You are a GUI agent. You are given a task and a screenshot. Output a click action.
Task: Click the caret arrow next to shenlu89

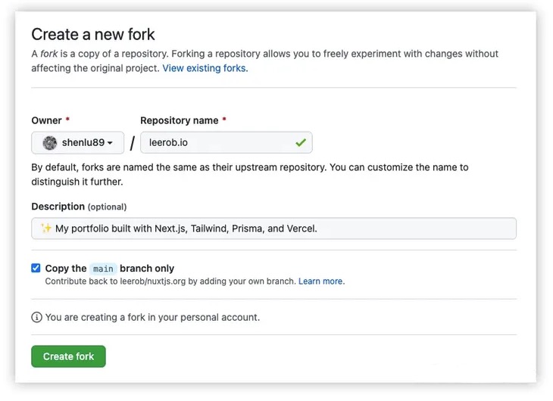point(111,143)
